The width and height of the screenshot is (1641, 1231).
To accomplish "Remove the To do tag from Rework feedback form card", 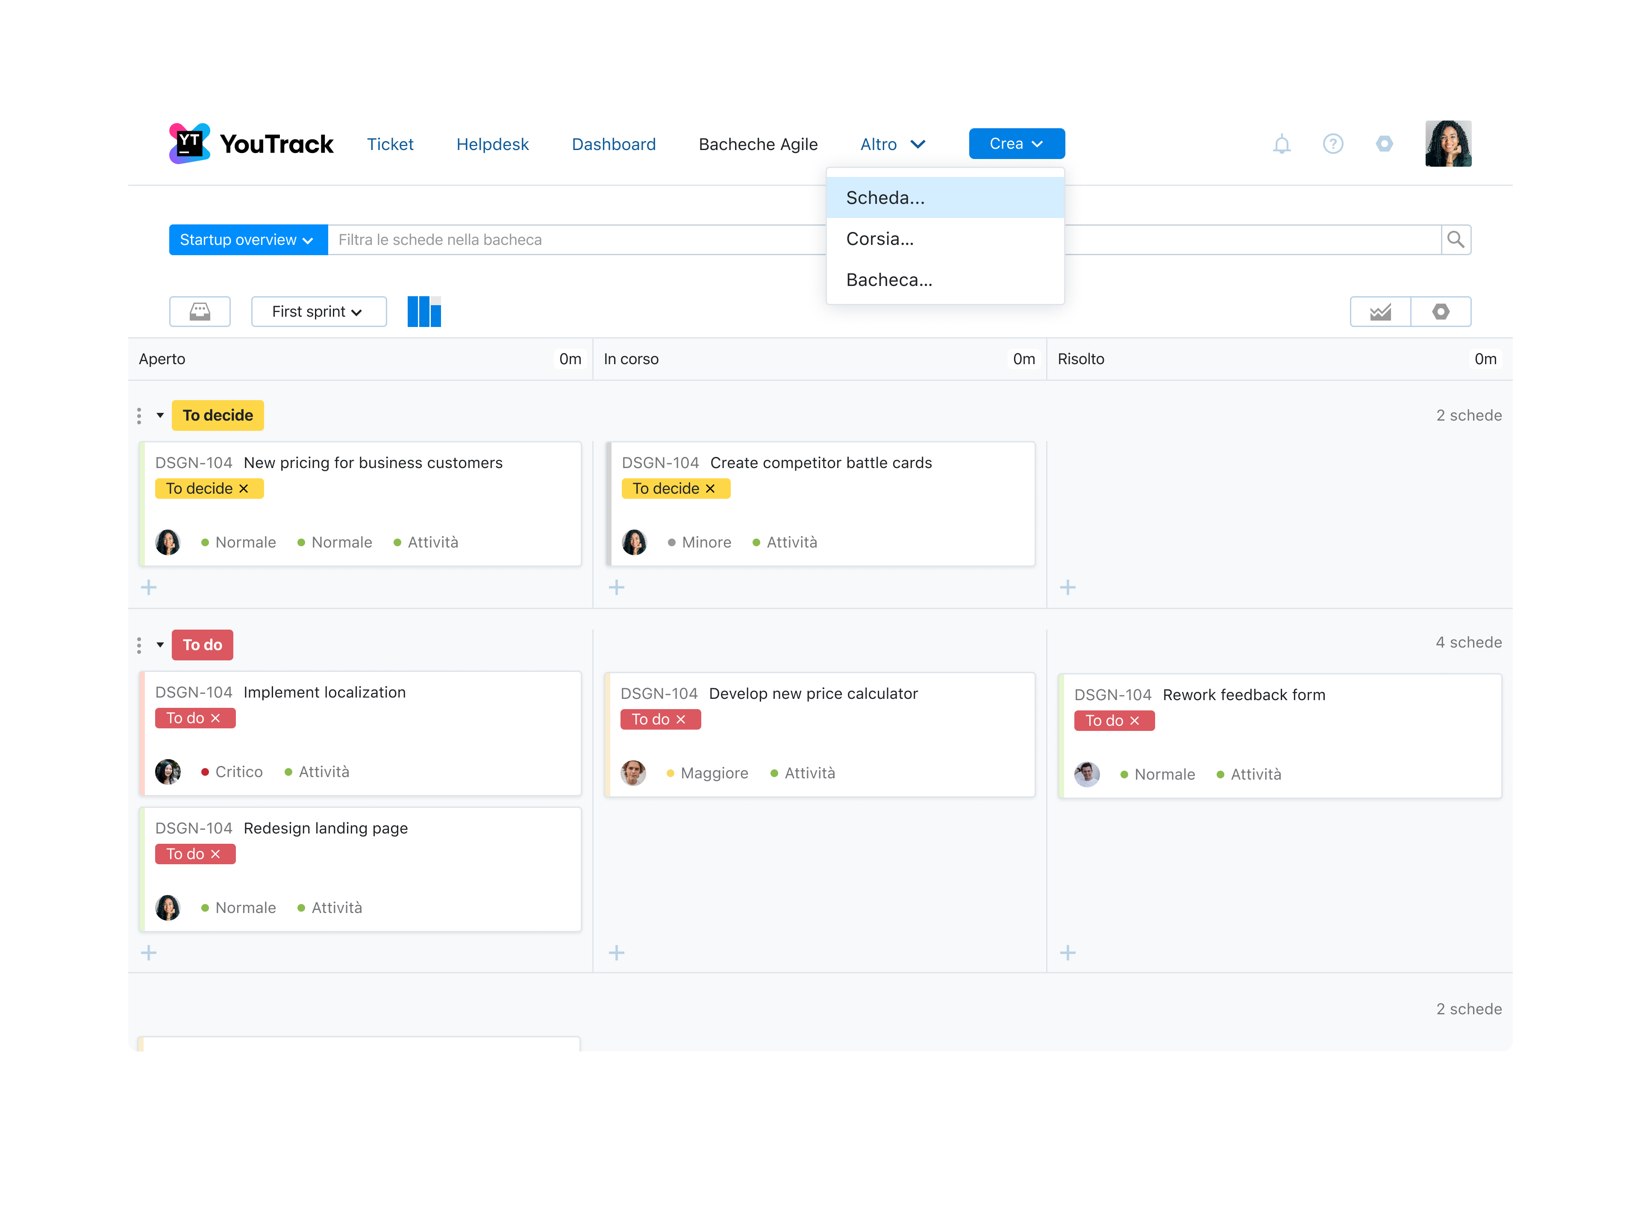I will click(x=1135, y=721).
